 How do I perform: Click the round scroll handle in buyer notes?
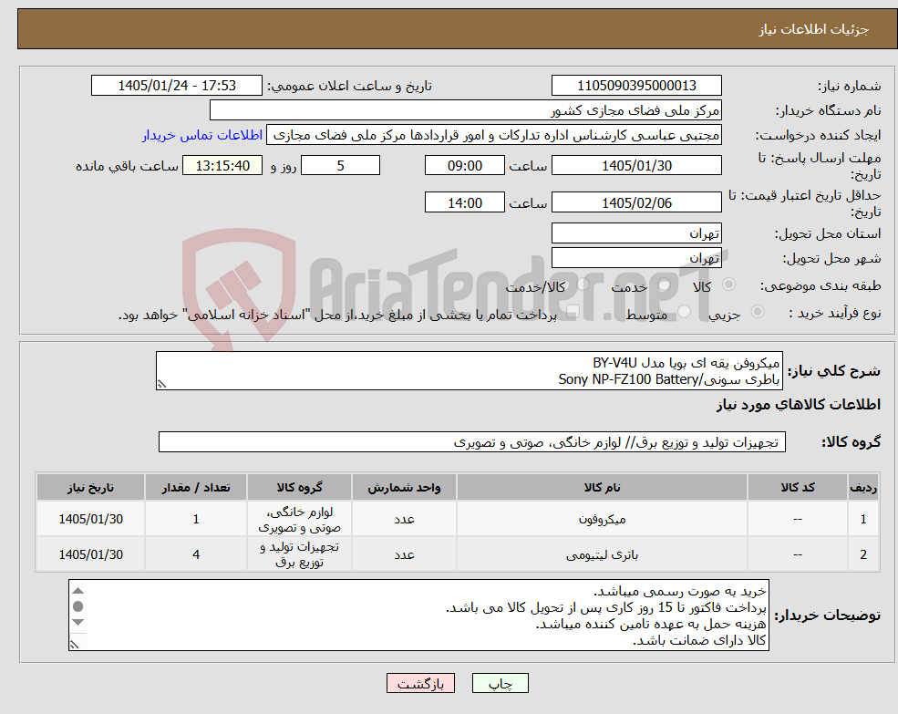pos(78,606)
